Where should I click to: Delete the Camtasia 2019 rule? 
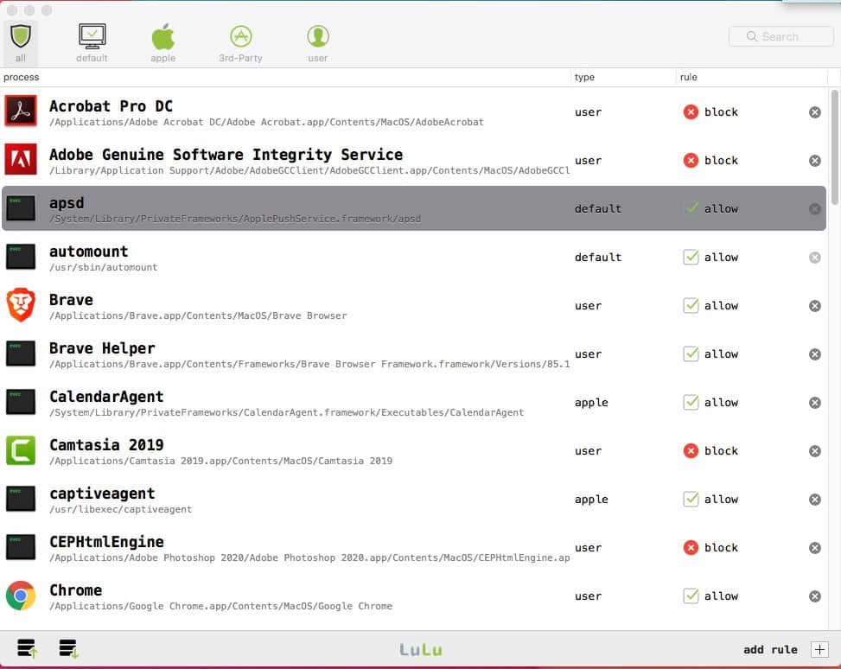[x=815, y=451]
